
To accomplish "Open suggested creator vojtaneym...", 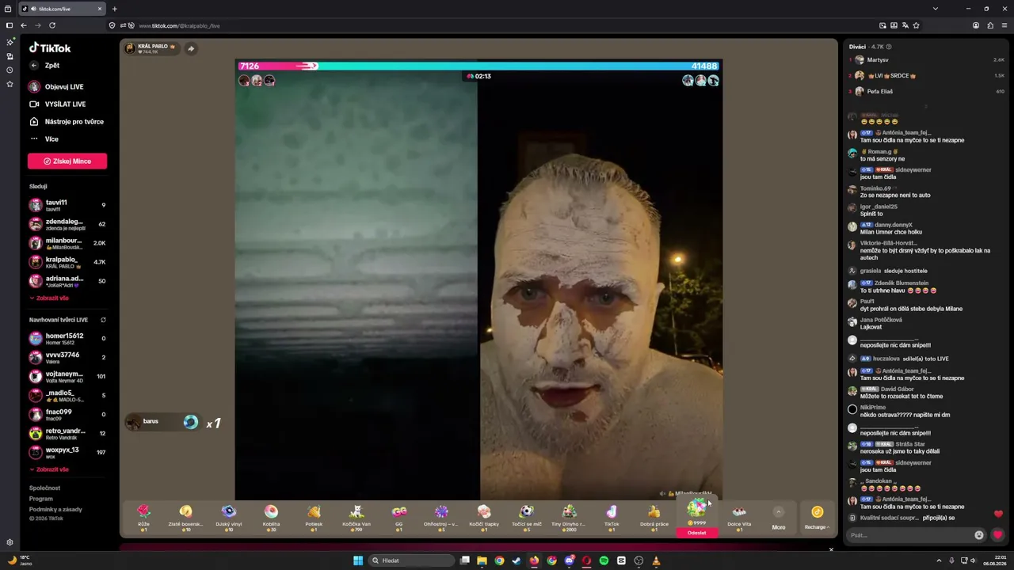I will (67, 376).
